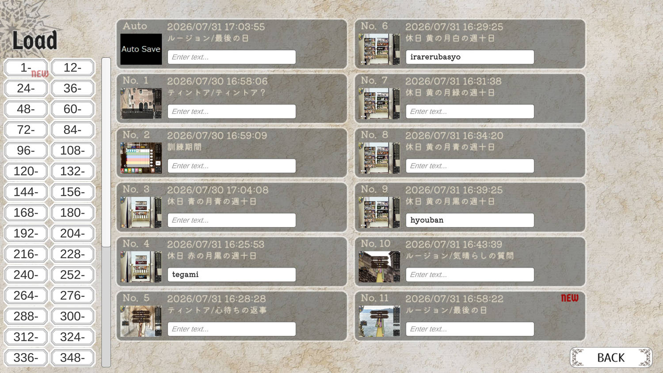Open save No. 3 thumbnail
Screen dimensions: 663x373
tap(141, 212)
